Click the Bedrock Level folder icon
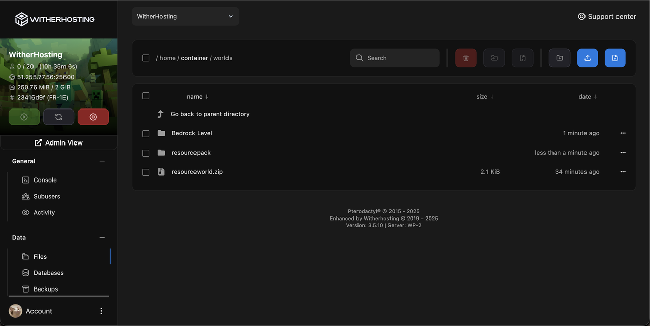 [x=161, y=133]
